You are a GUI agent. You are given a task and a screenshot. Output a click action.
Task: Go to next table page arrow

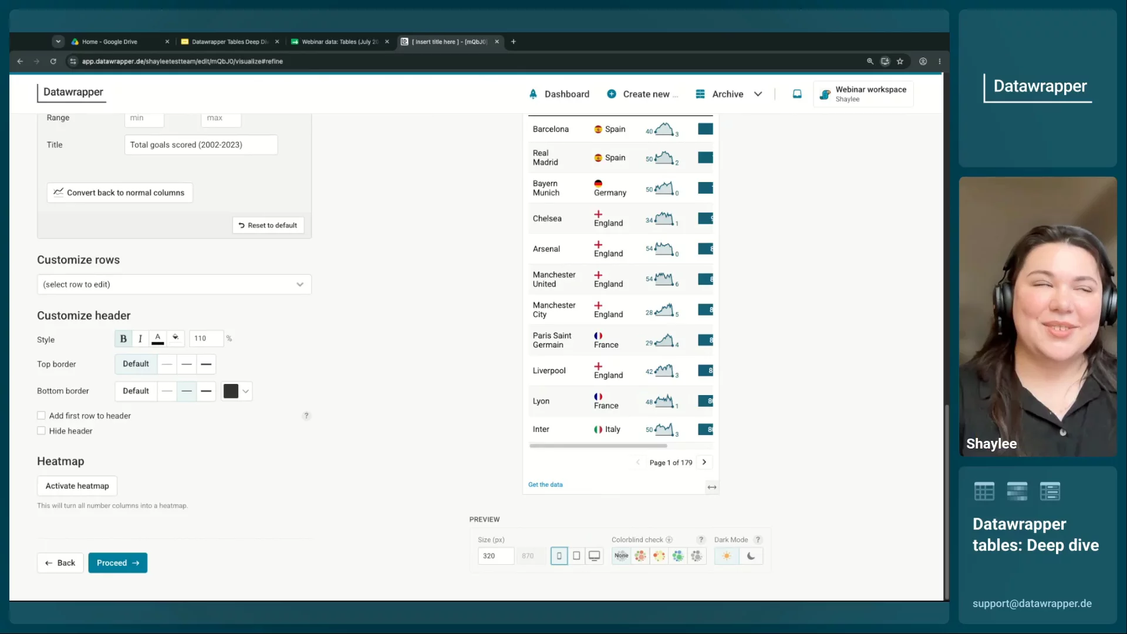[704, 463]
